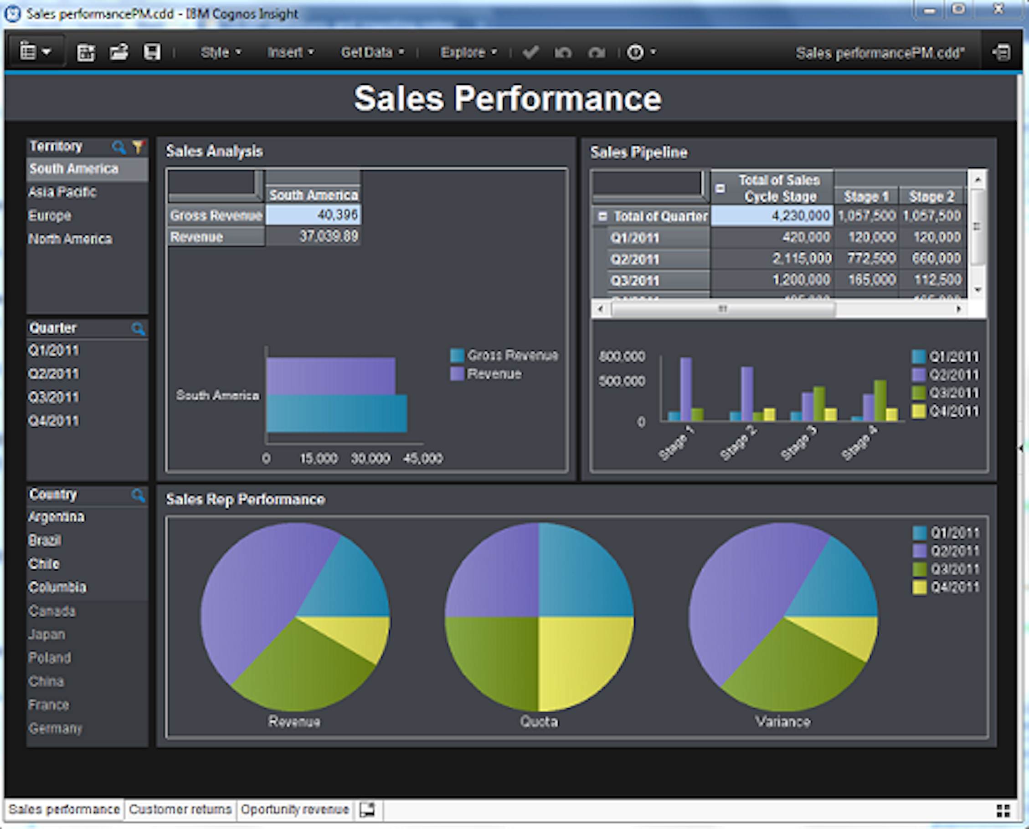
Task: Redo the last action
Action: 596,52
